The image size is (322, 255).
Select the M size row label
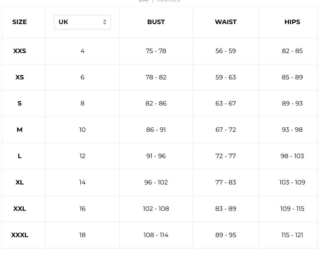pyautogui.click(x=20, y=130)
